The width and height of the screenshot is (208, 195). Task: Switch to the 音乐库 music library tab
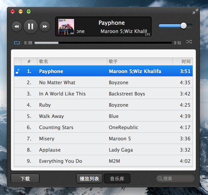point(117,179)
